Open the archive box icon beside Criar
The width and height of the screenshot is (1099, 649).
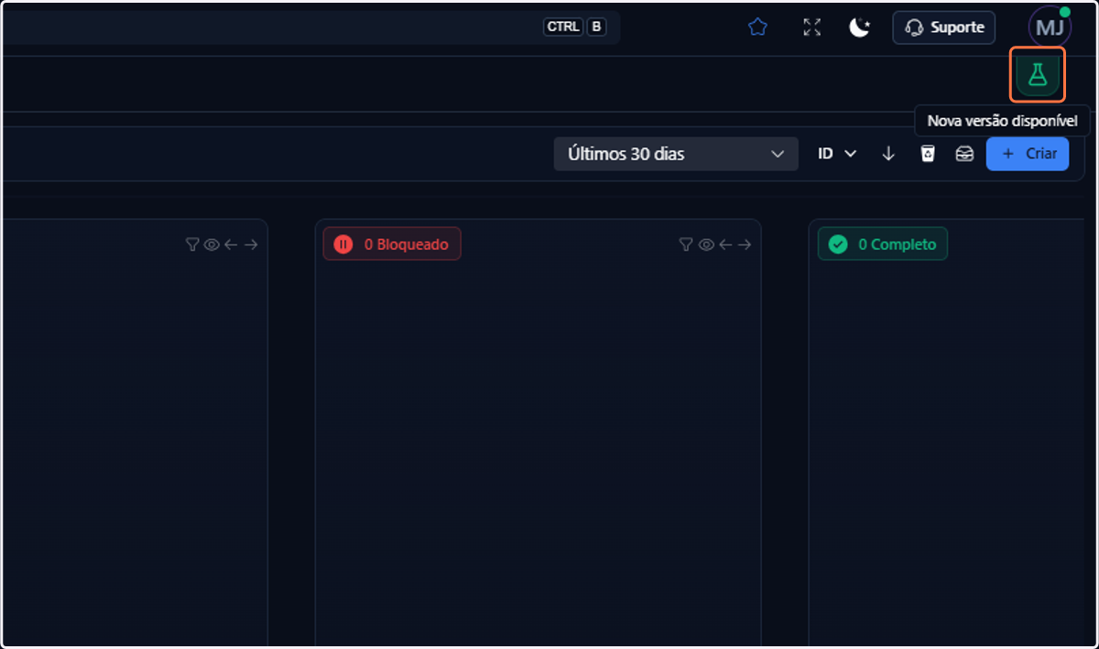[x=964, y=154]
